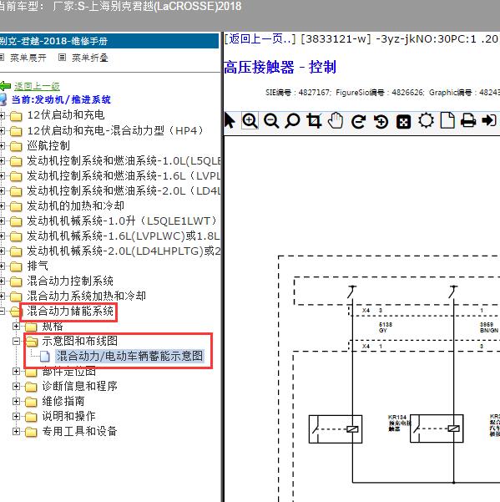Print the diagram with the printer icon
Screen dimensions: 500x502
coord(468,121)
